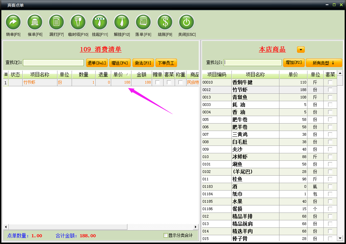Screen dimensions: 346x244
Task: Tick 套菜 checkbox for 肥牛卷
Action: tap(330, 119)
